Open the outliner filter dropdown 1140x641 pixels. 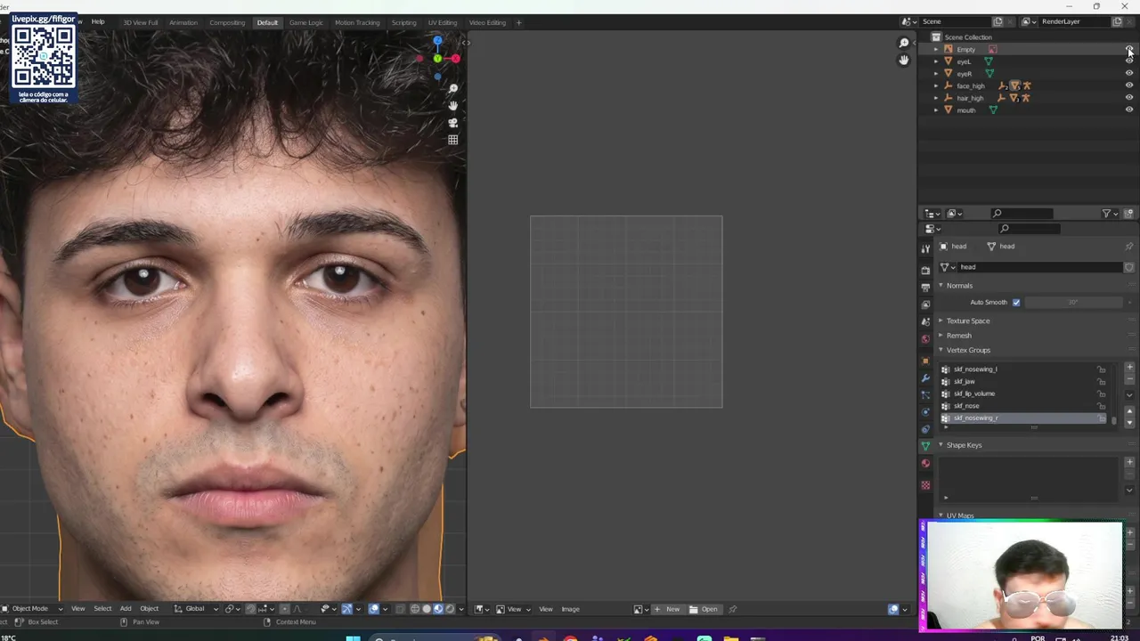1110,214
